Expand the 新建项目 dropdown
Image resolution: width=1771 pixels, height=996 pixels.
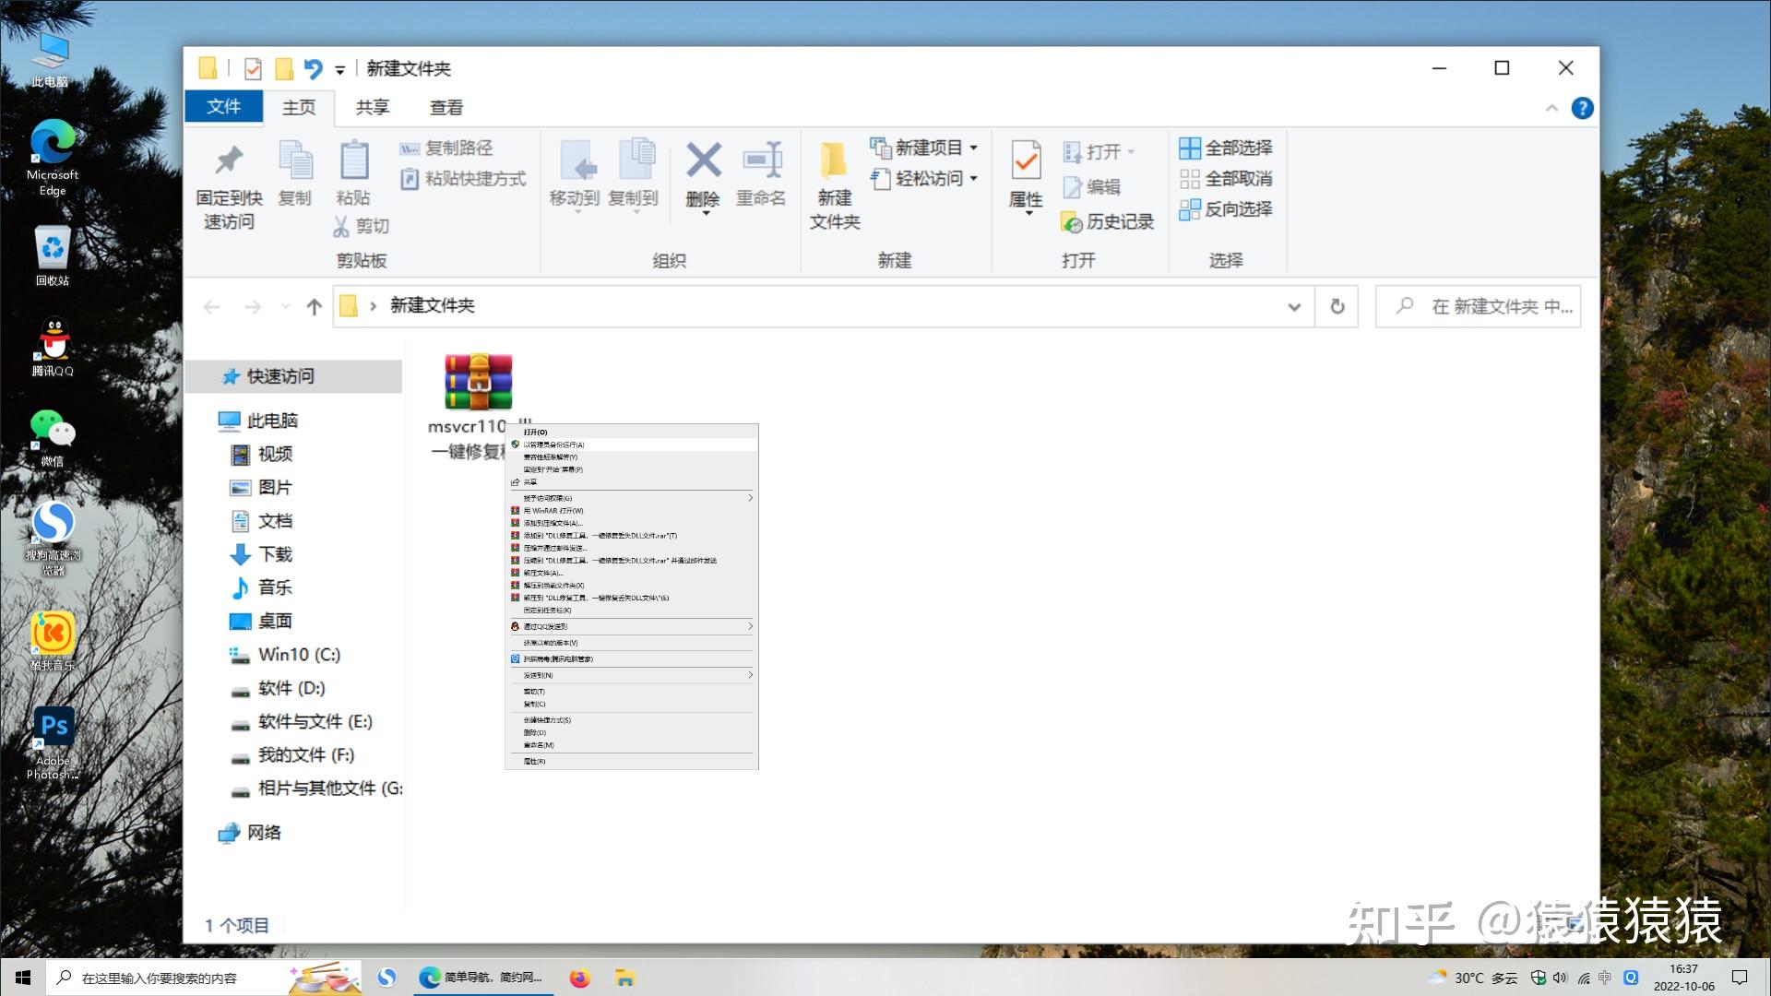point(973,148)
